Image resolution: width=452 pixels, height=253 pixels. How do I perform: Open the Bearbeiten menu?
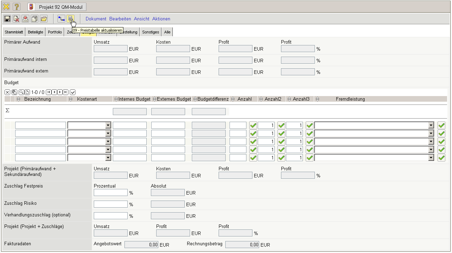point(120,19)
